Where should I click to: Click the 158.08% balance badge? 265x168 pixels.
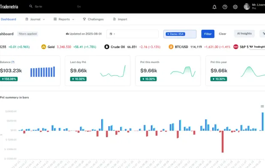point(9,79)
